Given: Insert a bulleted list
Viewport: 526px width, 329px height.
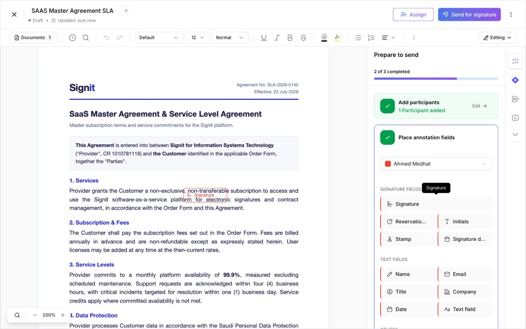Looking at the screenshot, I should point(358,37).
